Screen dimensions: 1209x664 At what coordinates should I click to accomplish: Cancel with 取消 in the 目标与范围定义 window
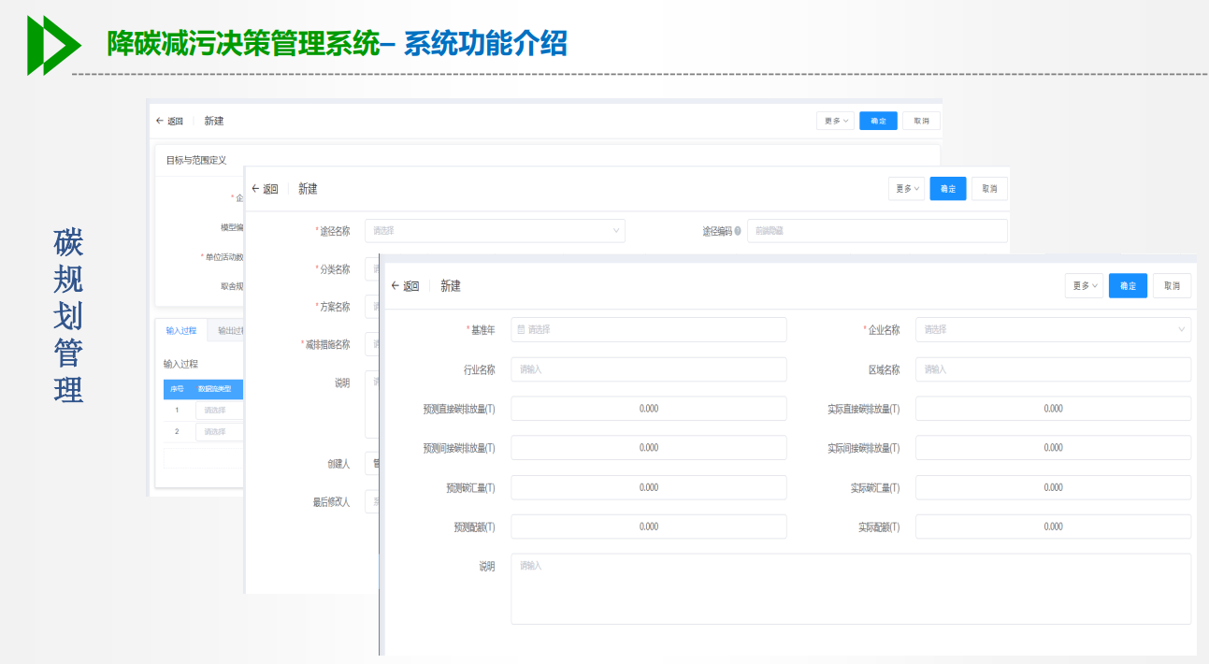pyautogui.click(x=921, y=121)
